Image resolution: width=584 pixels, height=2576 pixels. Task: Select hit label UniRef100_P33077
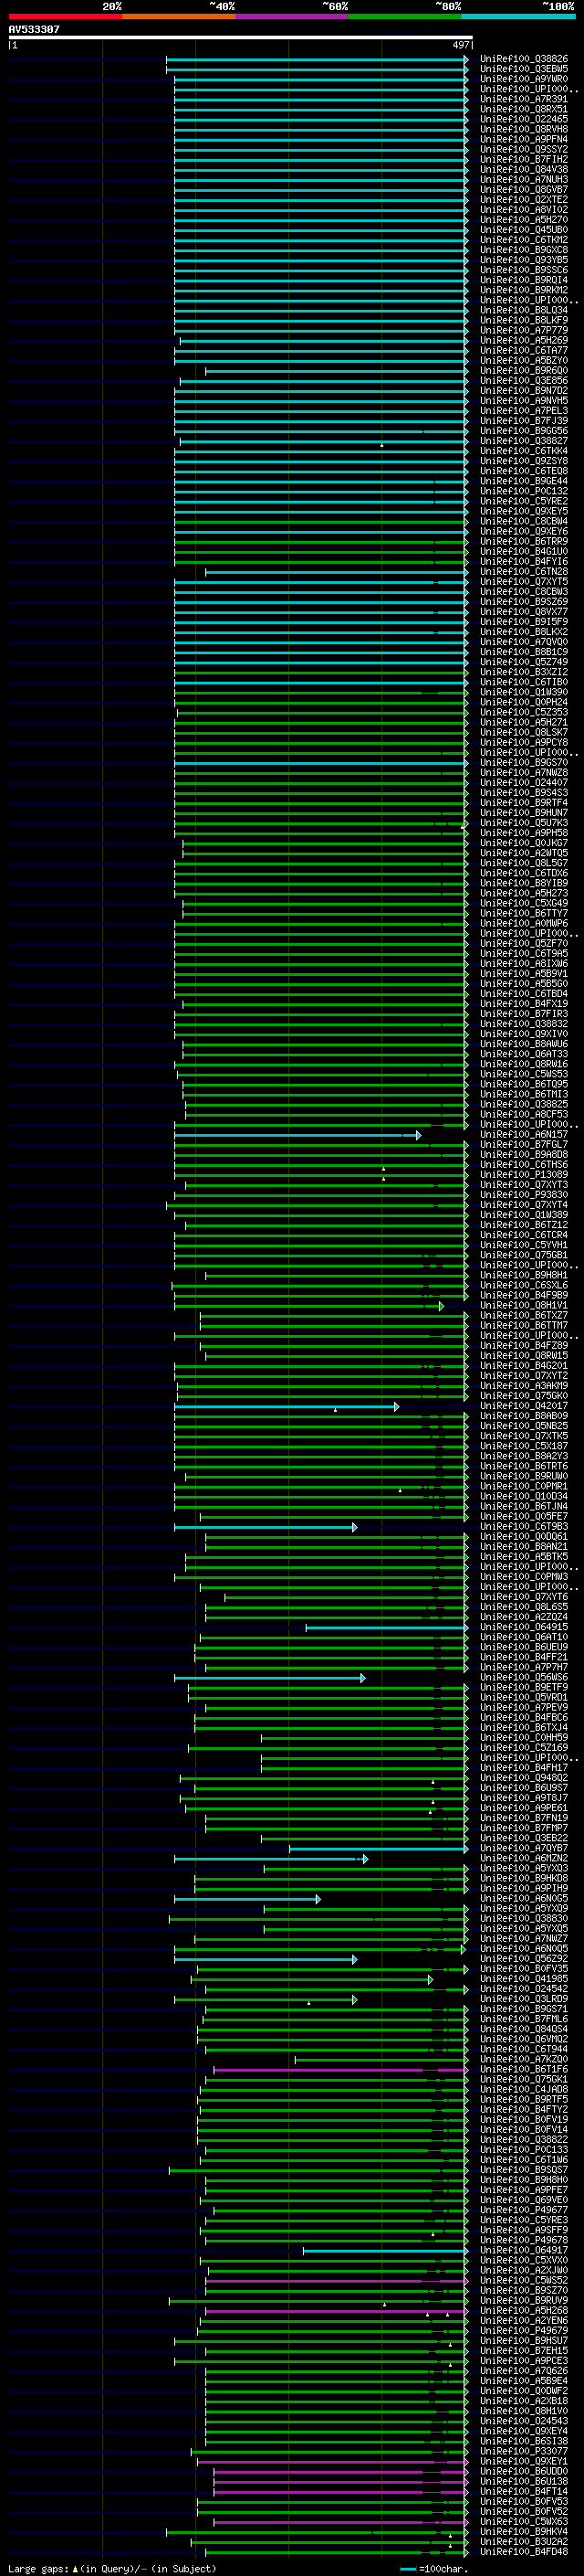[x=524, y=2451]
